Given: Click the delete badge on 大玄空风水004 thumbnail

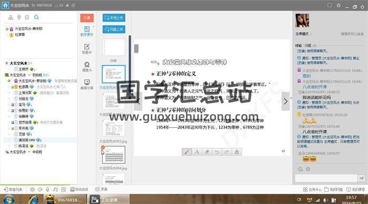Looking at the screenshot, I should pos(103,147).
